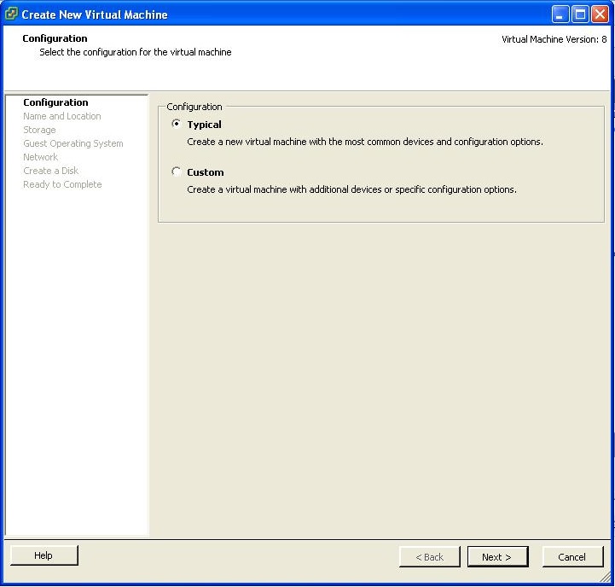Click the Back button

429,556
